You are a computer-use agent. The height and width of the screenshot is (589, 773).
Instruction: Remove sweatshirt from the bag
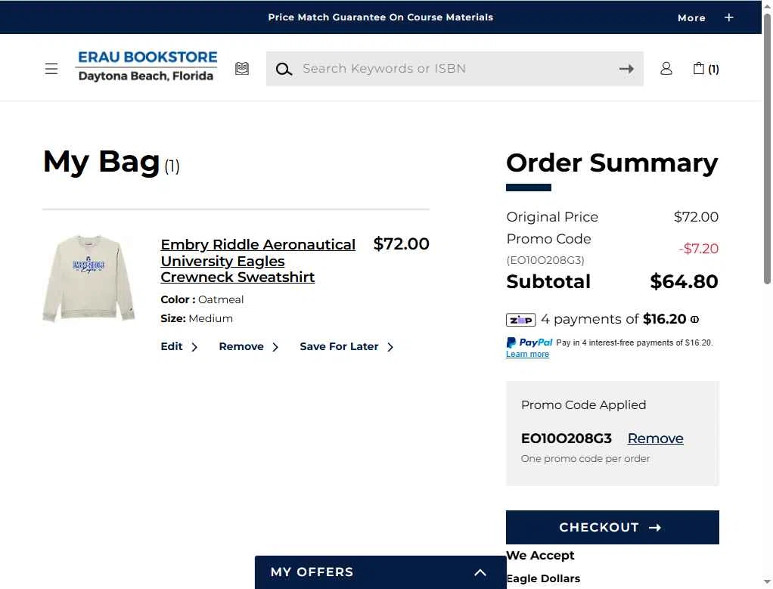coord(248,347)
